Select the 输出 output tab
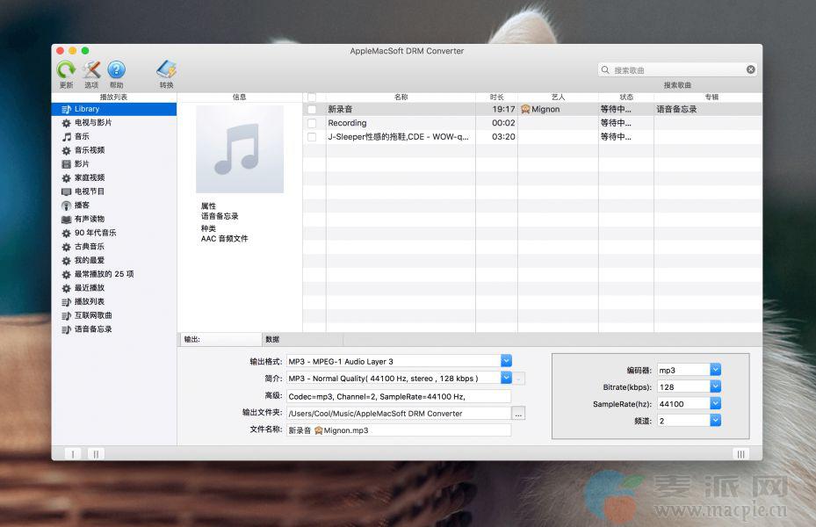This screenshot has height=527, width=816. [x=220, y=339]
